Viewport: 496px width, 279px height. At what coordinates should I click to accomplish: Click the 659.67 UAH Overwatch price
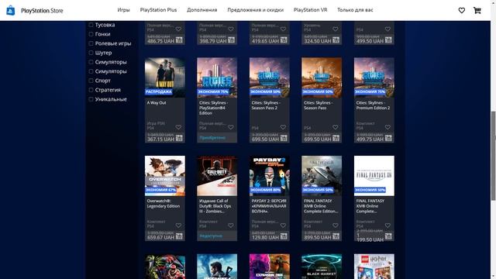[x=160, y=237]
